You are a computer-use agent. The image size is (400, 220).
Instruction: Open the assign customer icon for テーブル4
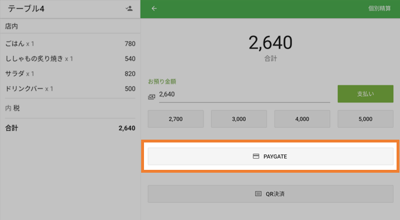(129, 9)
